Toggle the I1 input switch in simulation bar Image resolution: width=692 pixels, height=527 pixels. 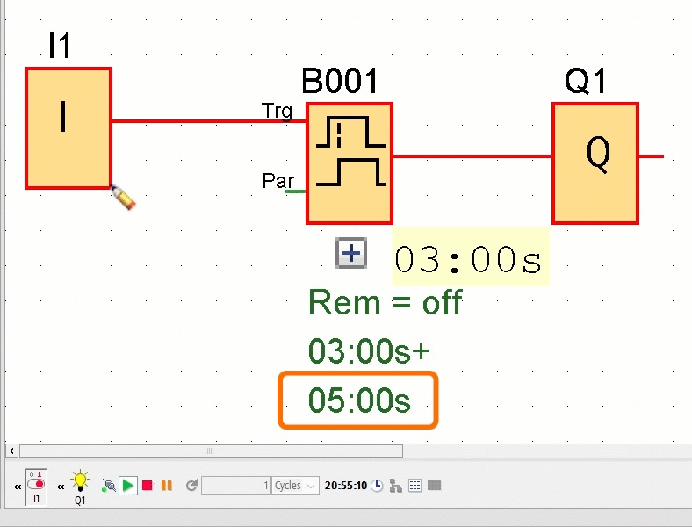pos(36,487)
